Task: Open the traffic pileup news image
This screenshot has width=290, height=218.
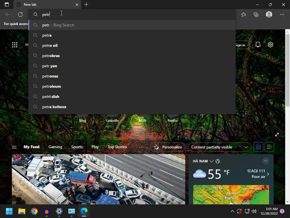Action: (x=99, y=179)
